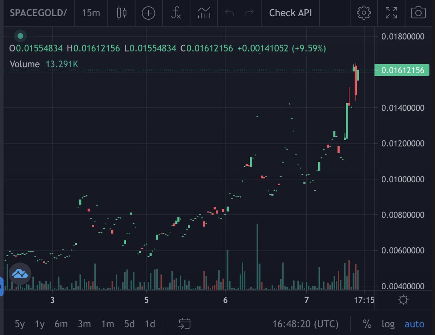Viewport: 435px width, 335px height.
Task: Expand the left drawing toolbar handle
Action: point(1,287)
